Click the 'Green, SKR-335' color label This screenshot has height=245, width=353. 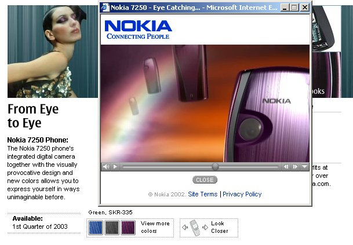(x=110, y=213)
